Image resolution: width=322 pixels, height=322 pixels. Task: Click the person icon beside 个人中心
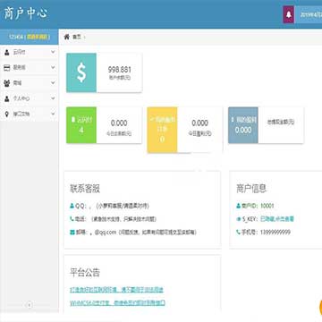point(6,98)
